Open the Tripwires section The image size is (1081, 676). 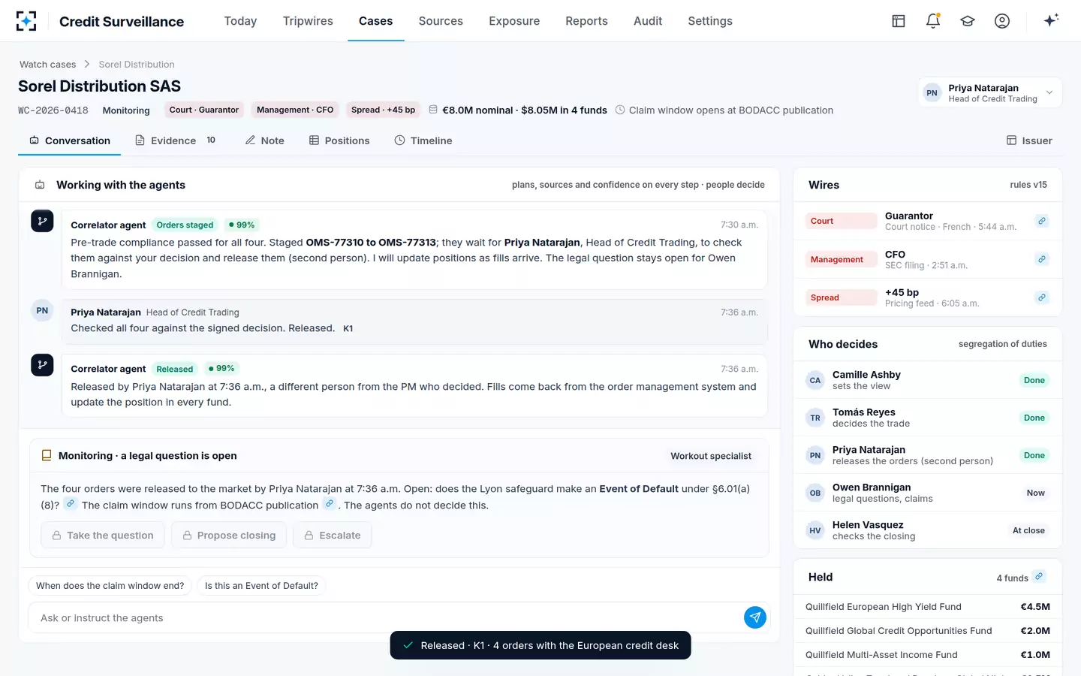point(308,21)
